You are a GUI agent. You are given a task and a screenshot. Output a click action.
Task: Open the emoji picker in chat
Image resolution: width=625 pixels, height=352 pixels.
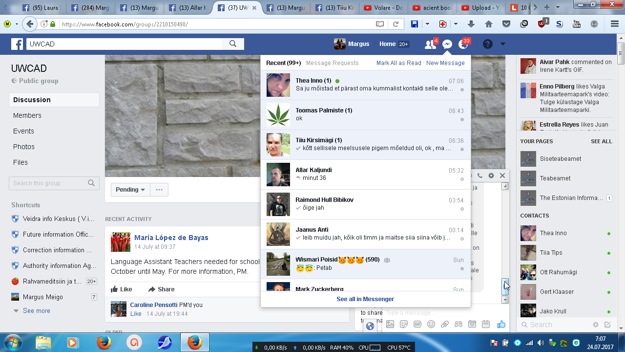[431, 324]
